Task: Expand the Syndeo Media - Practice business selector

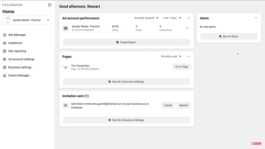Action: [27, 20]
